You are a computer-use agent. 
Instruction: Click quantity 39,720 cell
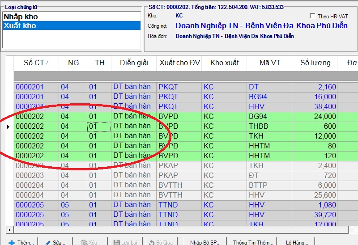[x=315, y=215]
